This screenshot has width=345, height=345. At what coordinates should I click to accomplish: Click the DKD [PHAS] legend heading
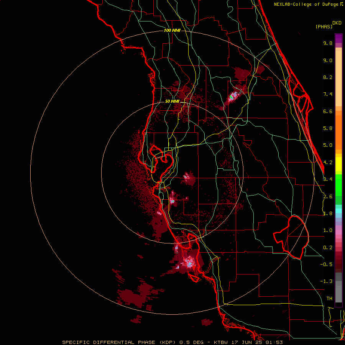pyautogui.click(x=328, y=25)
